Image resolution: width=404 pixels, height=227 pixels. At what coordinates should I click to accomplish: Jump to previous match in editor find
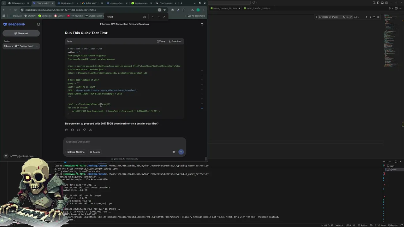click(x=366, y=17)
